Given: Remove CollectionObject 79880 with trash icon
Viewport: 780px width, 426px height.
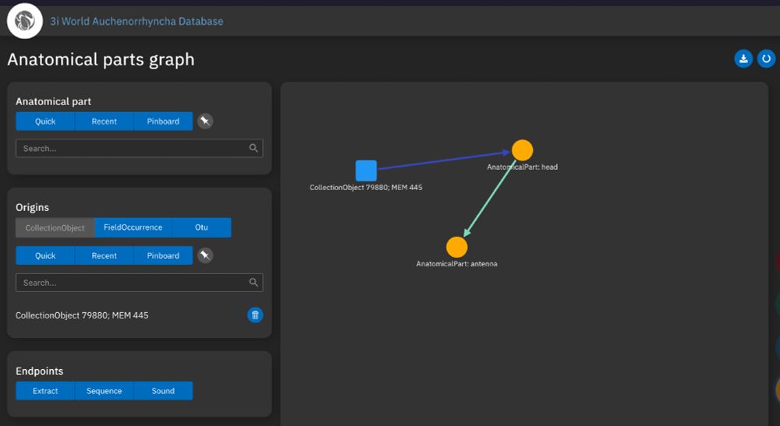Looking at the screenshot, I should click(x=255, y=315).
